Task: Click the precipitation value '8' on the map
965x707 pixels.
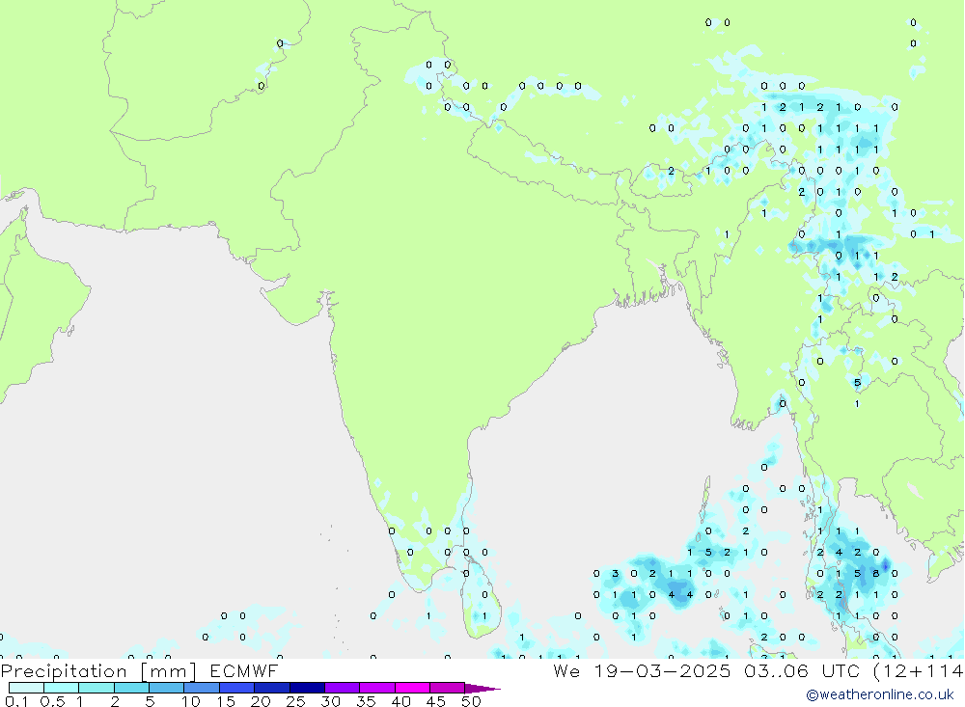Action: (876, 574)
